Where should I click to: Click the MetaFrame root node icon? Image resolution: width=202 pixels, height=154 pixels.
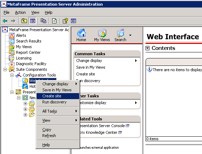[5, 30]
